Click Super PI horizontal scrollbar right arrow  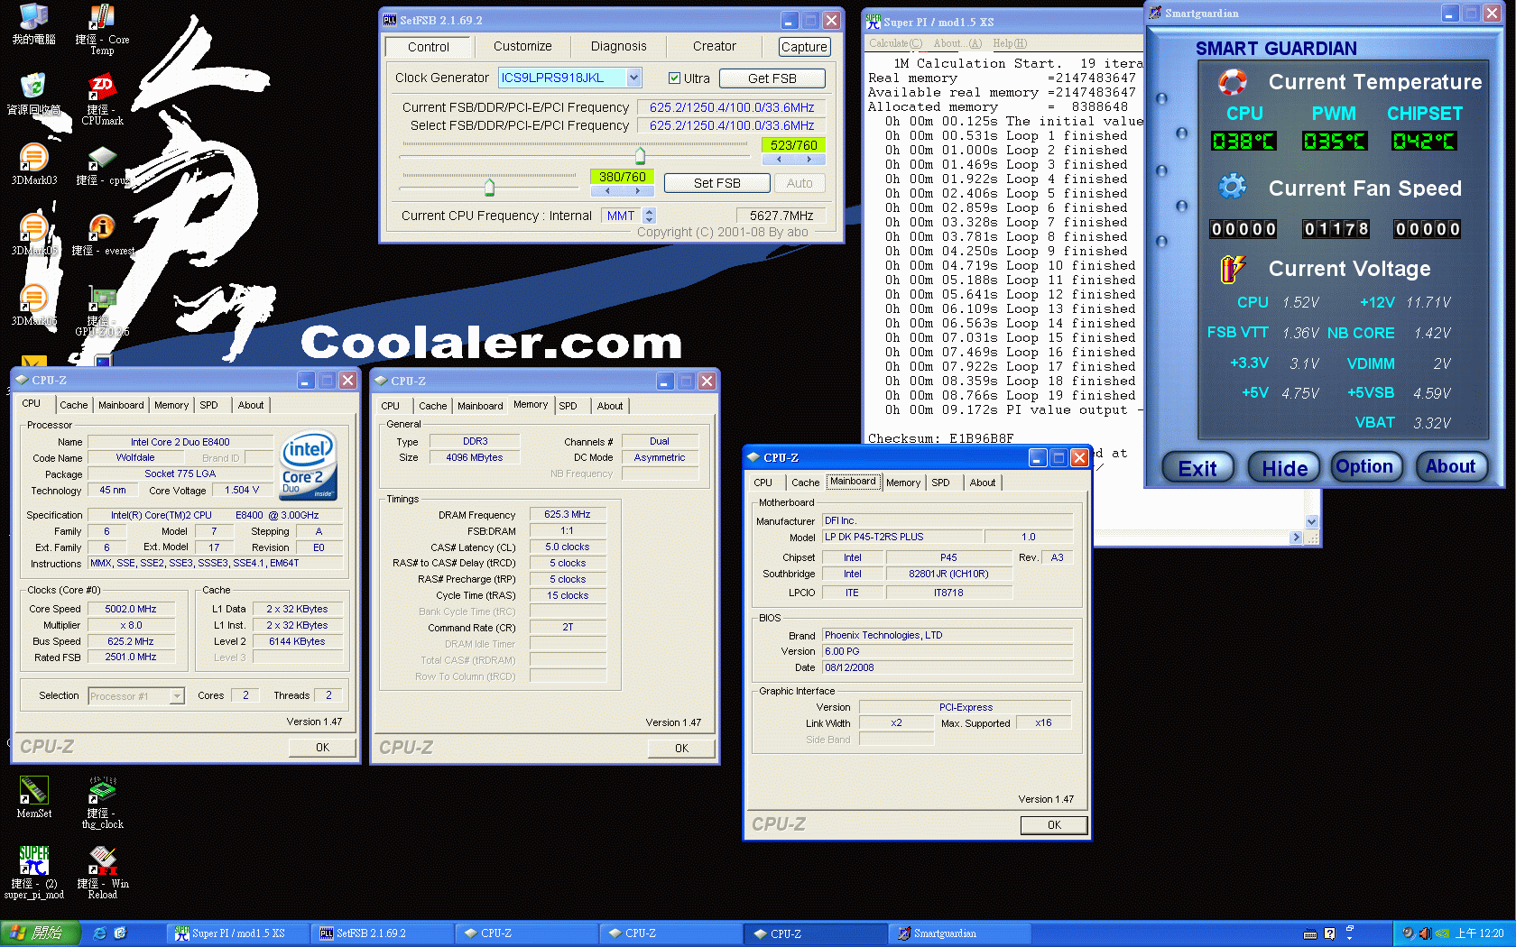pos(1297,538)
